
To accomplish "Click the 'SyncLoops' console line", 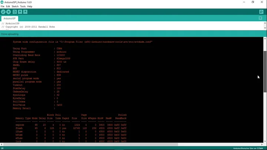I will pyautogui.click(x=36, y=95).
